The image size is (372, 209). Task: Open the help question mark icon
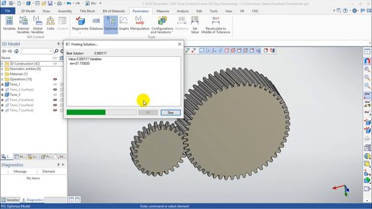point(345,10)
